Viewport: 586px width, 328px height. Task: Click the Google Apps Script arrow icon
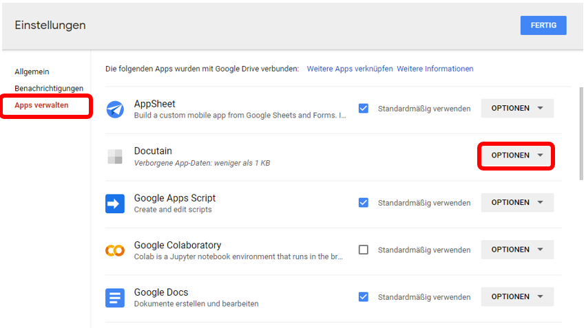pos(115,204)
